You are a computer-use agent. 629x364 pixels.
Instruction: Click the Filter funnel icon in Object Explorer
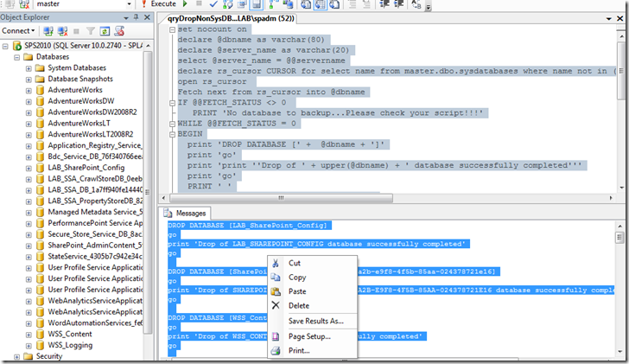point(89,30)
